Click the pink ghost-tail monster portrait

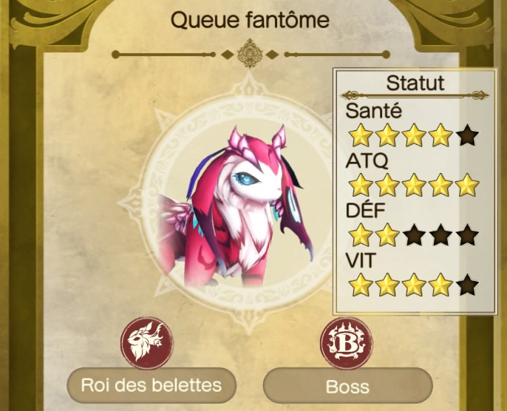[x=235, y=207]
